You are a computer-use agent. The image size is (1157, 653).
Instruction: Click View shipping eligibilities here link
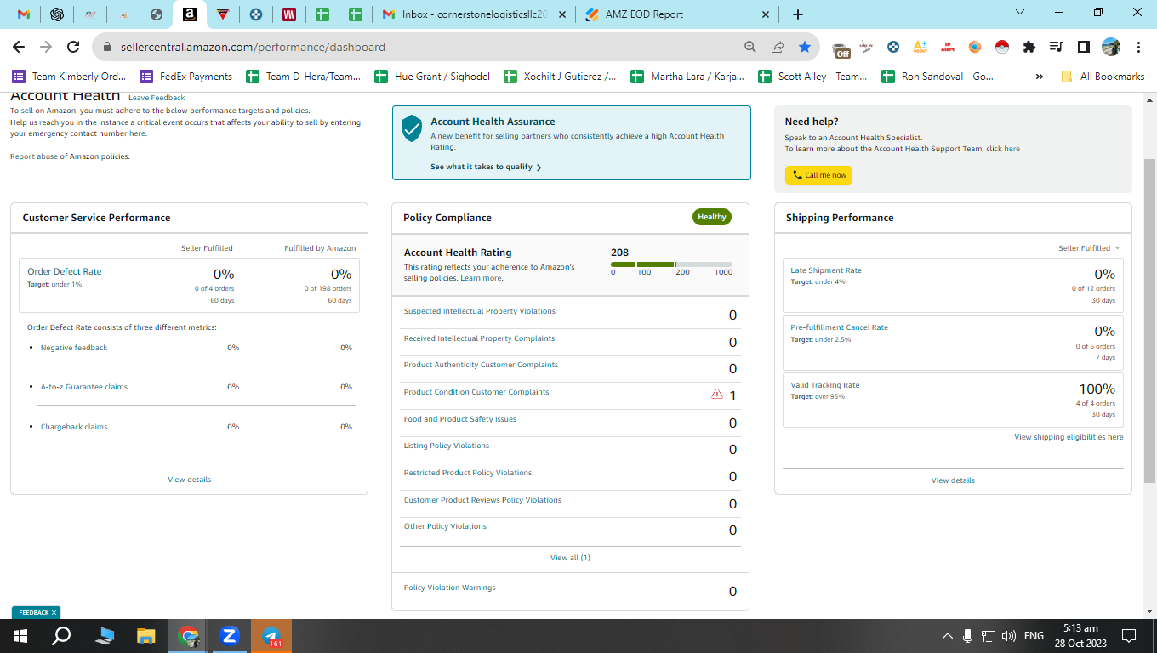coord(1069,437)
